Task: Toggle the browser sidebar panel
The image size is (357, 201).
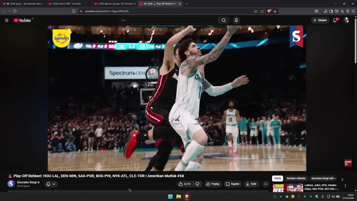Action: coord(331,11)
